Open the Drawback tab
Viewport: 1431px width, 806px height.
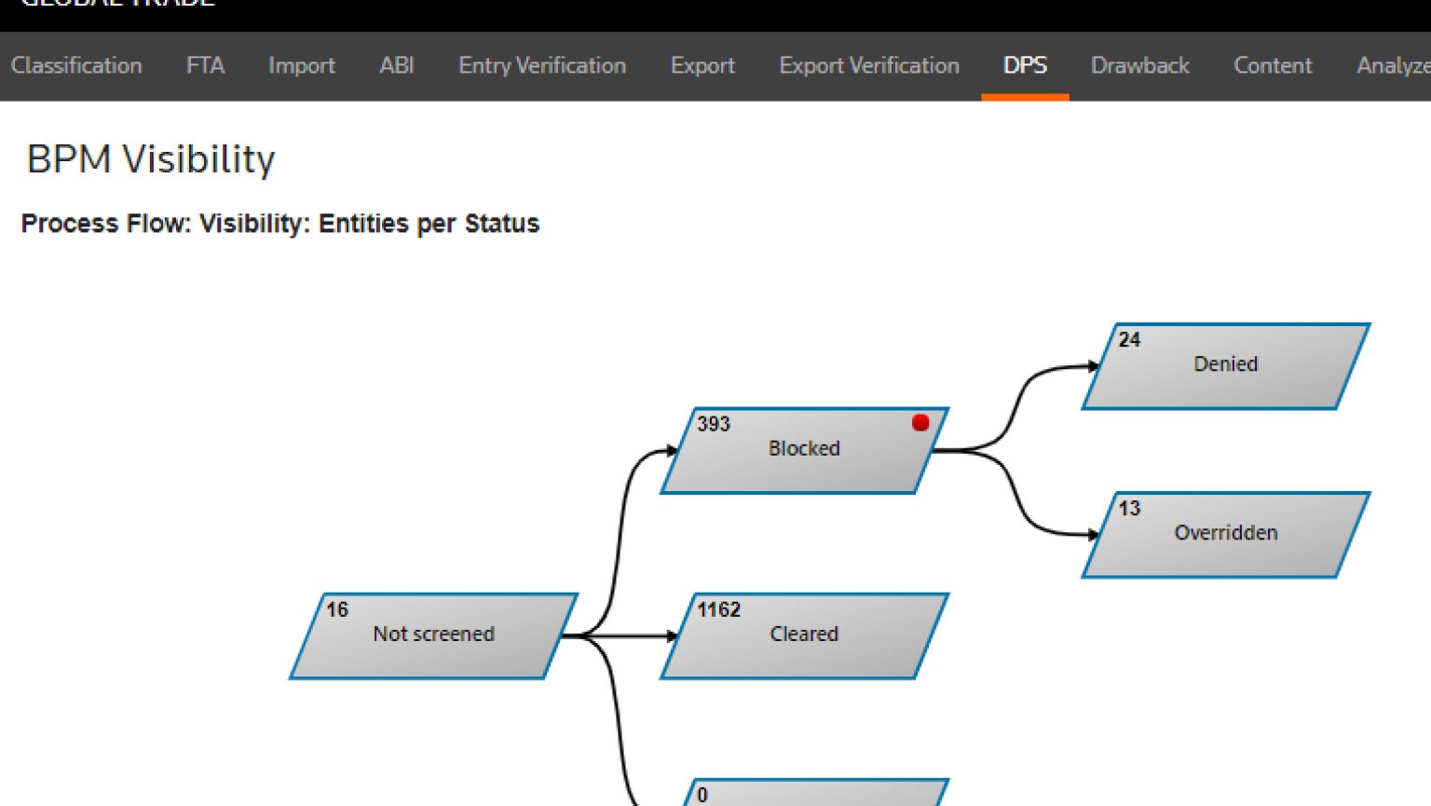tap(1139, 66)
